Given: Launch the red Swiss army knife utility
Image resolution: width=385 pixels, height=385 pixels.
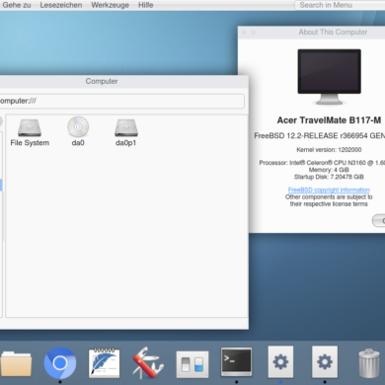Looking at the screenshot, I should click(148, 363).
